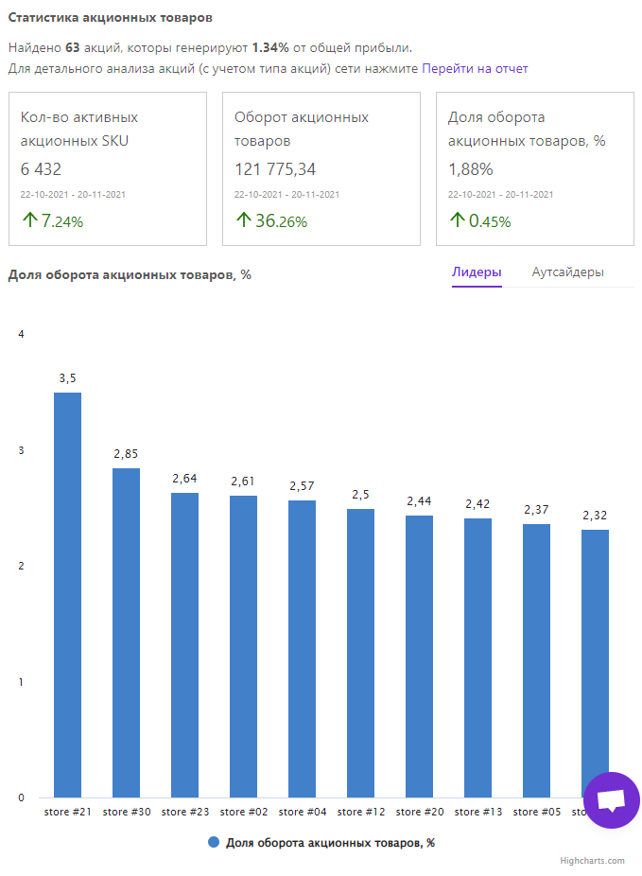This screenshot has height=876, width=642.
Task: Follow the Перейти на отчет link
Action: click(475, 68)
